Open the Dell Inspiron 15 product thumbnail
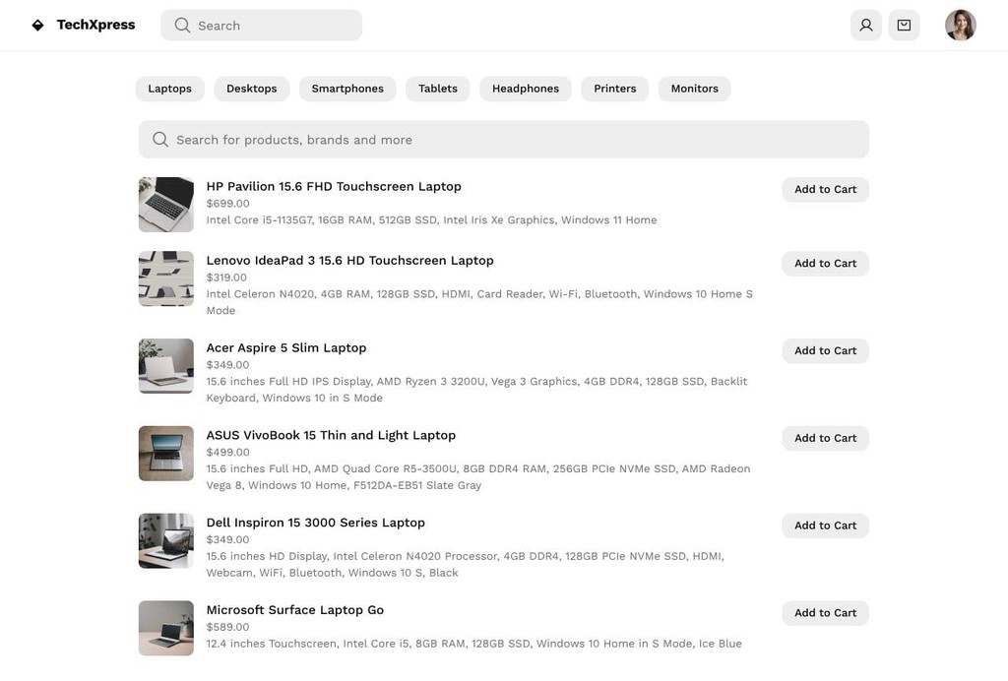 (x=165, y=540)
